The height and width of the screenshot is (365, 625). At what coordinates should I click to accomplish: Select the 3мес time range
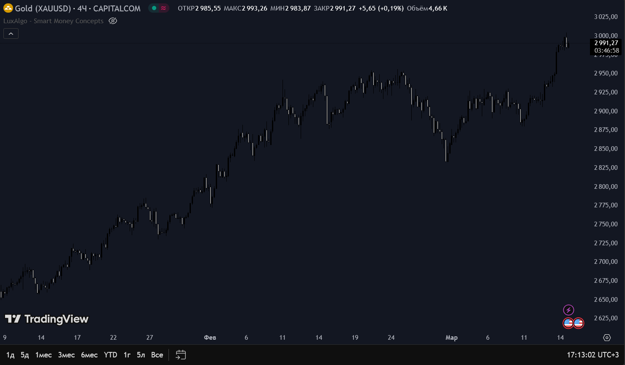click(66, 355)
